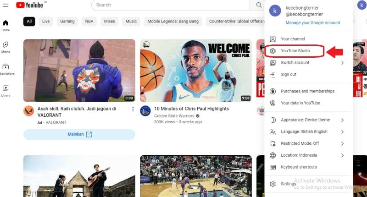Click the Appearance moon icon
367x197 pixels.
coord(272,120)
